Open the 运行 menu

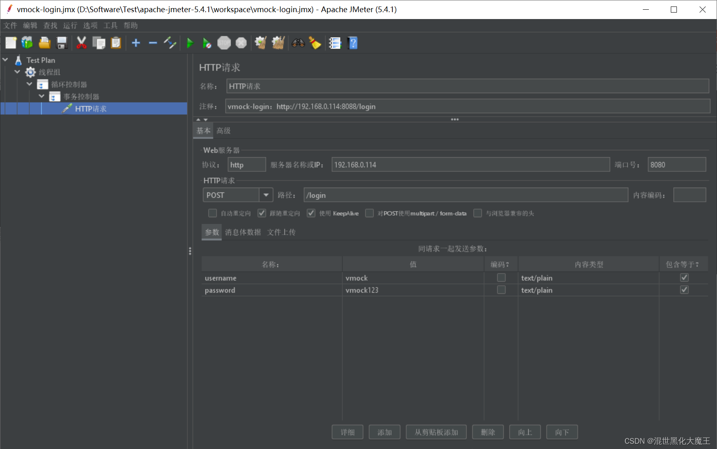point(70,26)
